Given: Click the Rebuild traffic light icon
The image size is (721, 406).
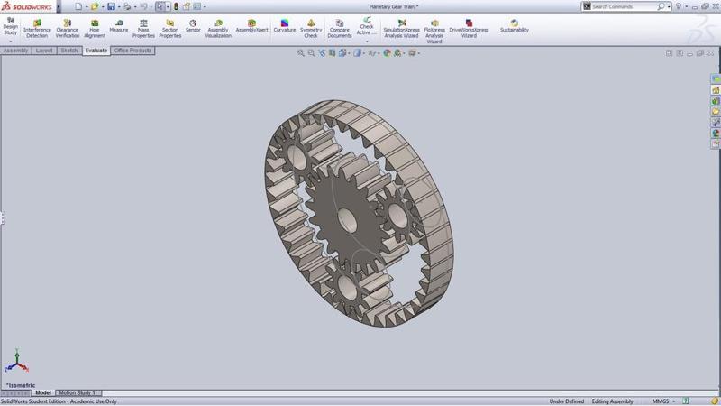Looking at the screenshot, I should 176,6.
